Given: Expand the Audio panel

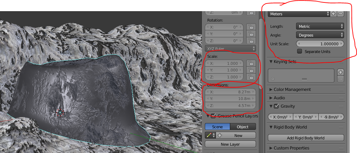Looking at the screenshot, I should pyautogui.click(x=271, y=98).
